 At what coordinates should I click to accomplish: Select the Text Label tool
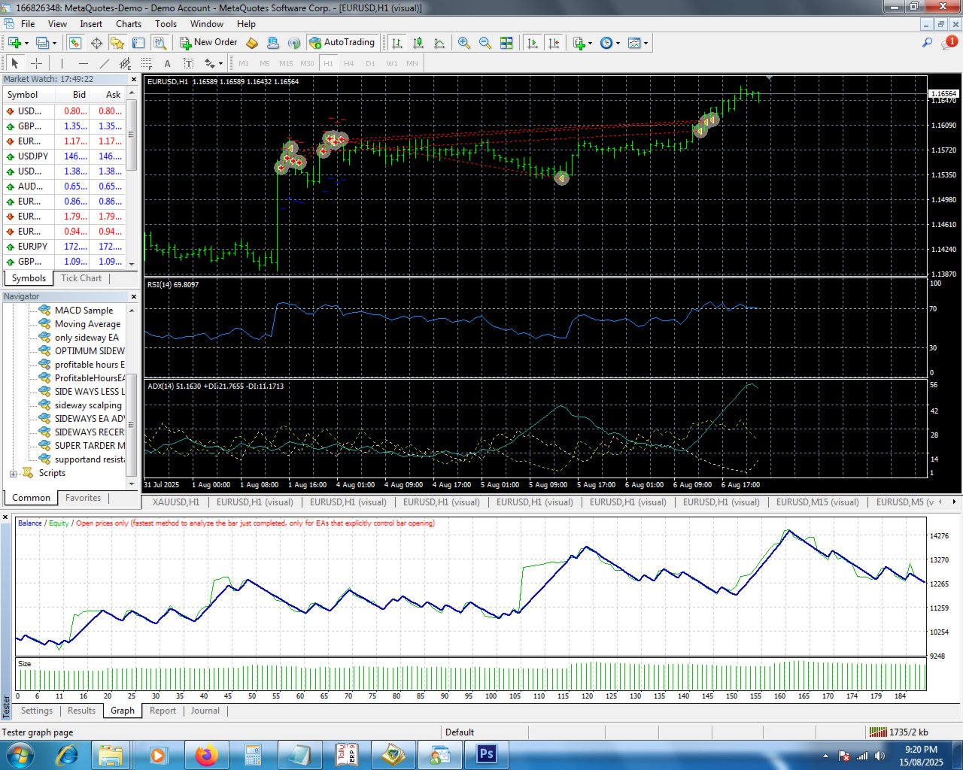coord(188,63)
